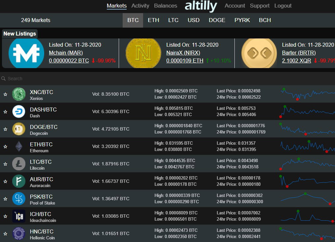Open the Support page
Image resolution: width=335 pixels, height=242 pixels.
[x=260, y=6]
